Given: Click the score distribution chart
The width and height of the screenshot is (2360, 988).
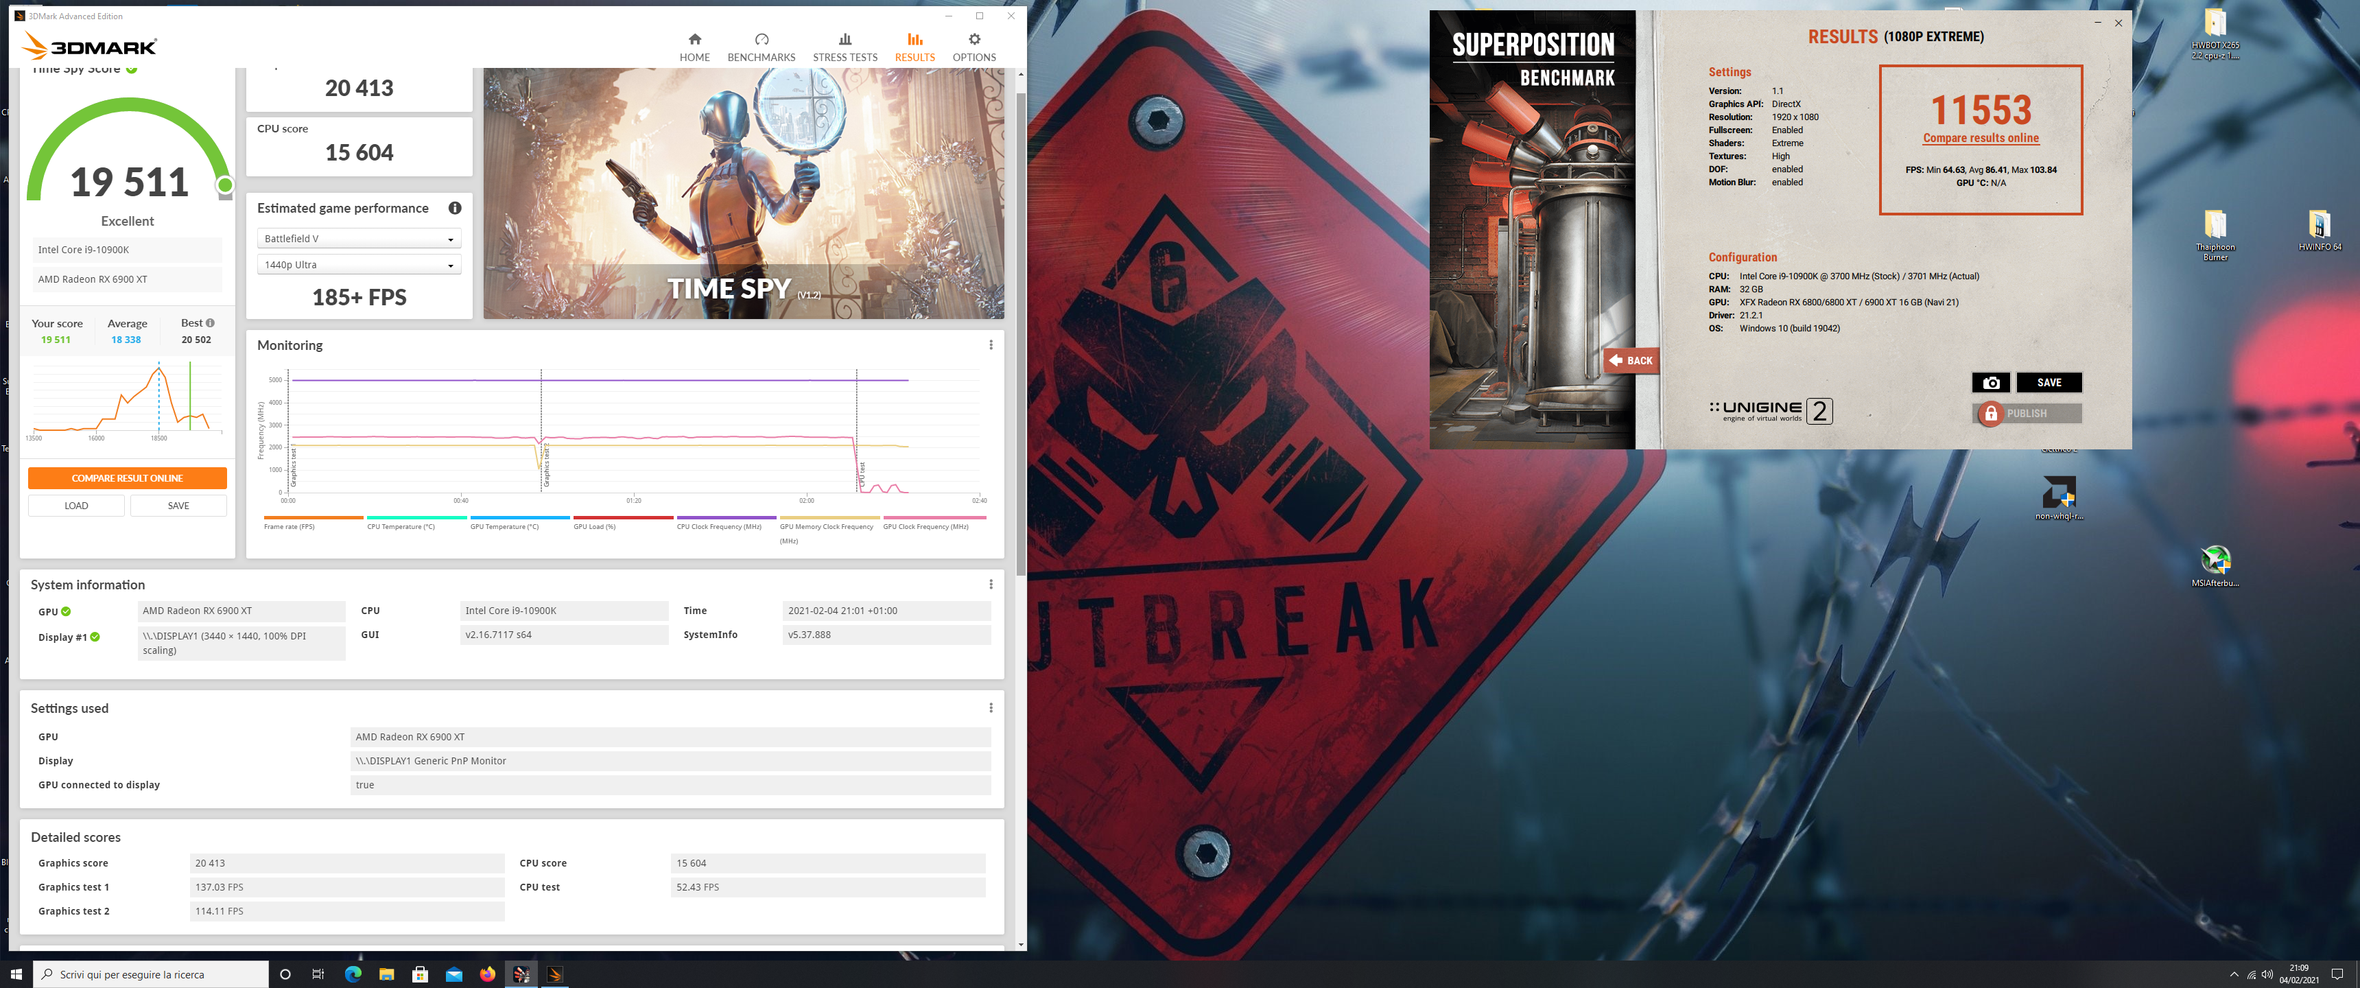Looking at the screenshot, I should pos(128,401).
